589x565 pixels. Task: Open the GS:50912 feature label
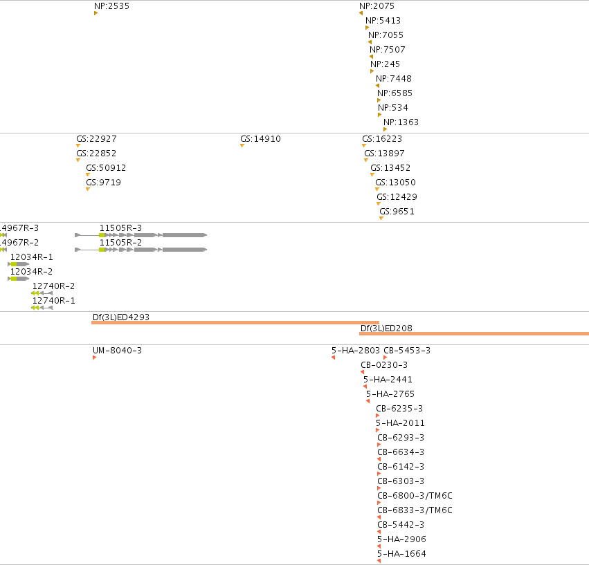click(x=106, y=168)
